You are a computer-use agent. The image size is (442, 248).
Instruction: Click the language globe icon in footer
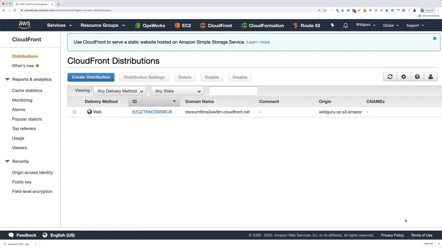[x=45, y=235]
